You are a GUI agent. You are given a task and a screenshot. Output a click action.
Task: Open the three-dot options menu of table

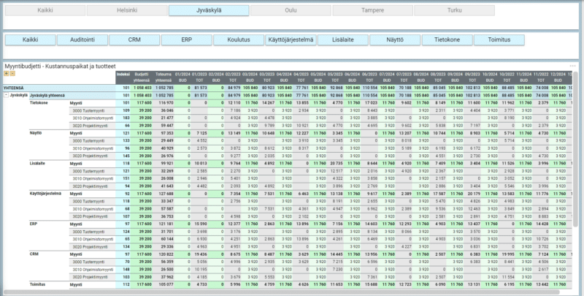click(573, 66)
